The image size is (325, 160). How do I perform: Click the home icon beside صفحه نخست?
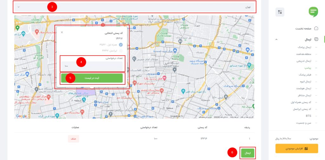[316, 28]
